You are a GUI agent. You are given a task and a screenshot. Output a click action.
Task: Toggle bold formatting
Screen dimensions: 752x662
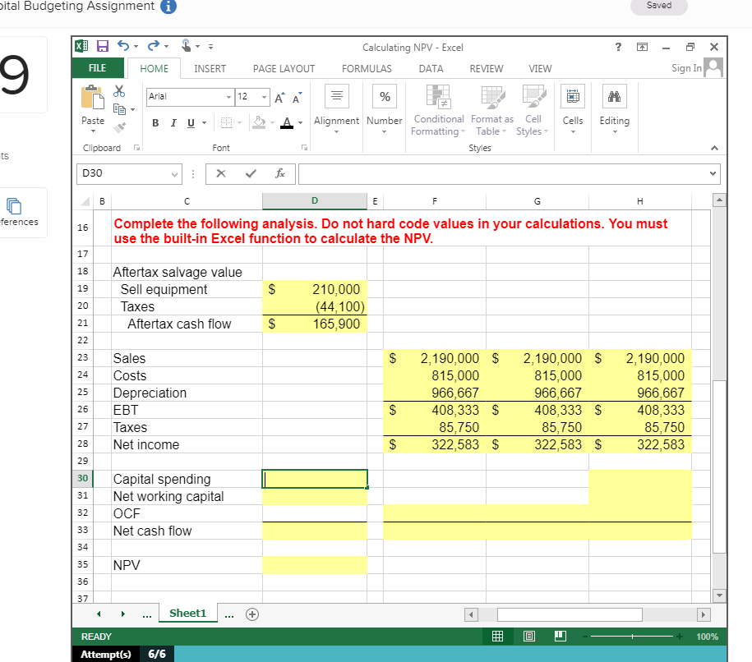click(155, 122)
